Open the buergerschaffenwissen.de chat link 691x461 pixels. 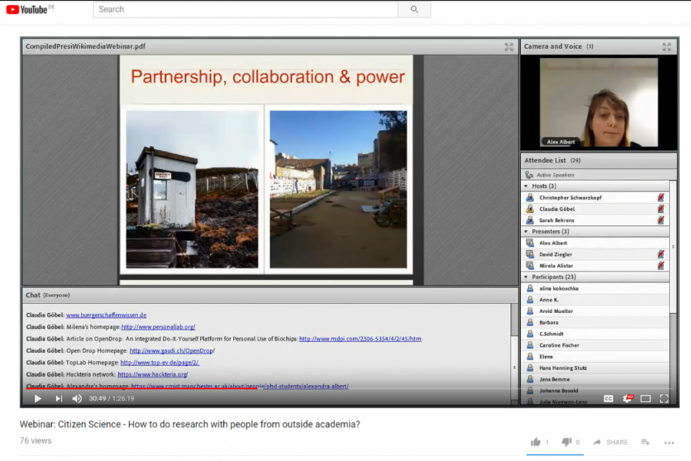pyautogui.click(x=106, y=315)
